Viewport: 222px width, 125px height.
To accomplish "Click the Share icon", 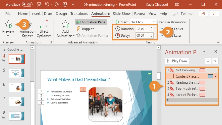I will 203,14.
